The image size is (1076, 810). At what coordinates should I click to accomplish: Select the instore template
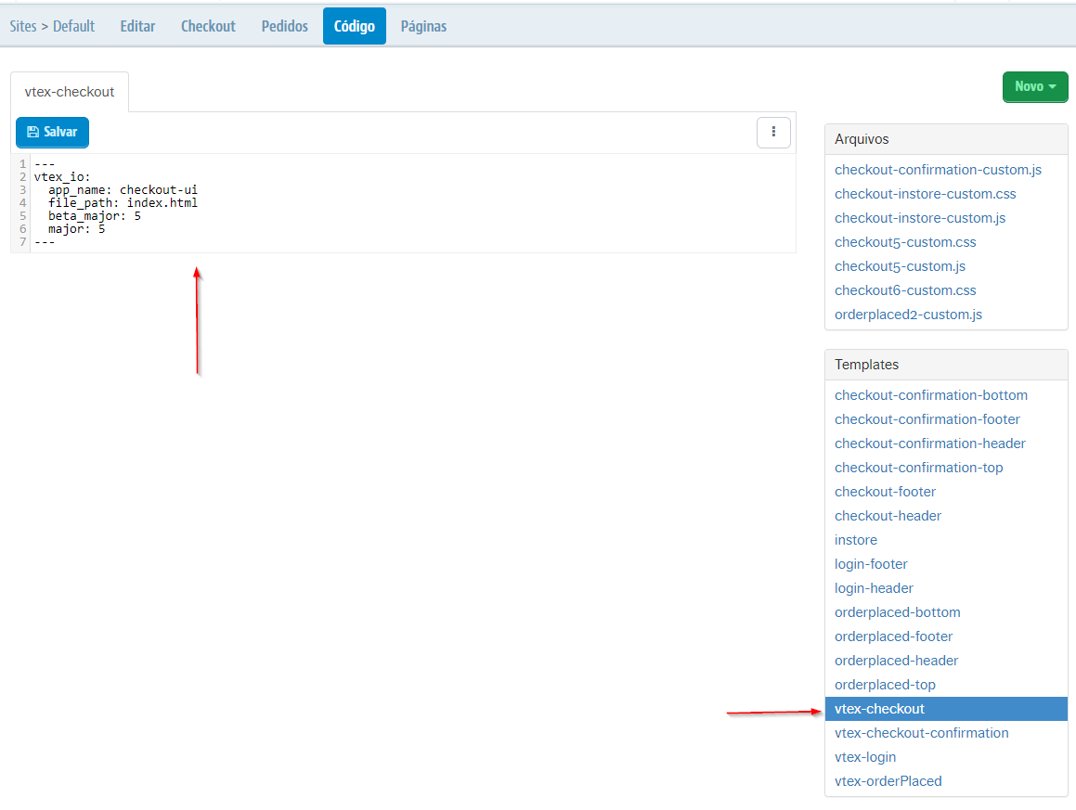click(855, 539)
